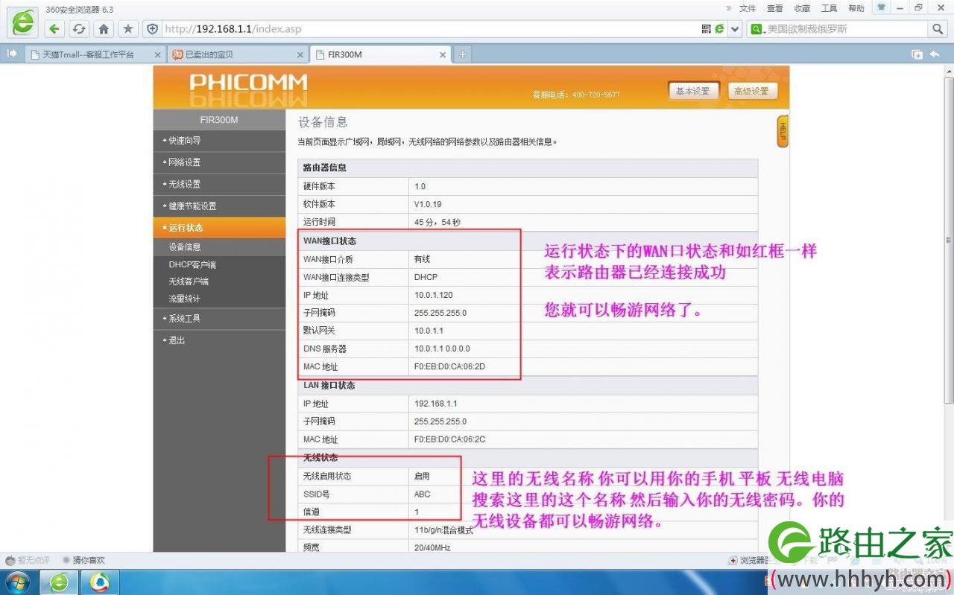Click the FIR300M sidebar header
This screenshot has height=595, width=954.
219,120
